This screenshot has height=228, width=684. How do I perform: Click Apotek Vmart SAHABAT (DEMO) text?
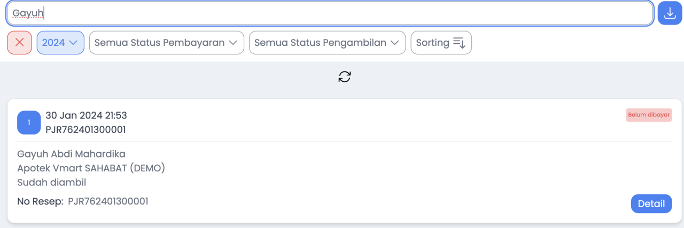point(91,168)
